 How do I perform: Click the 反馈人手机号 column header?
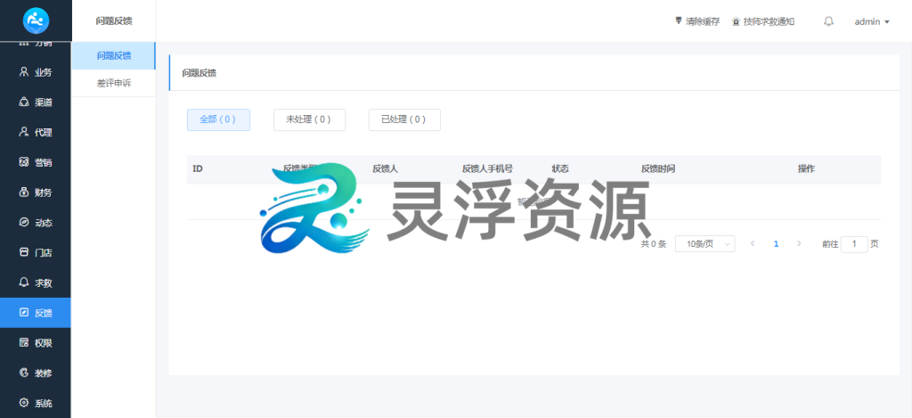click(x=487, y=168)
